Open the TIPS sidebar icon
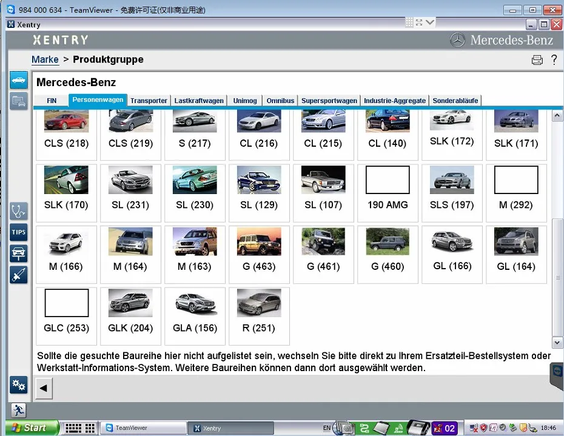 click(19, 232)
